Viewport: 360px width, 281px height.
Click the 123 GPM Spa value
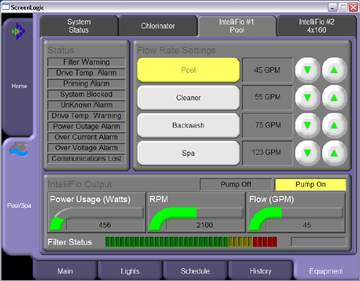point(267,153)
